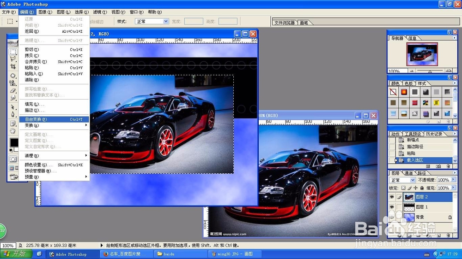Click Jump to ImageReady icon
Image resolution: width=462 pixels, height=259 pixels.
13,177
